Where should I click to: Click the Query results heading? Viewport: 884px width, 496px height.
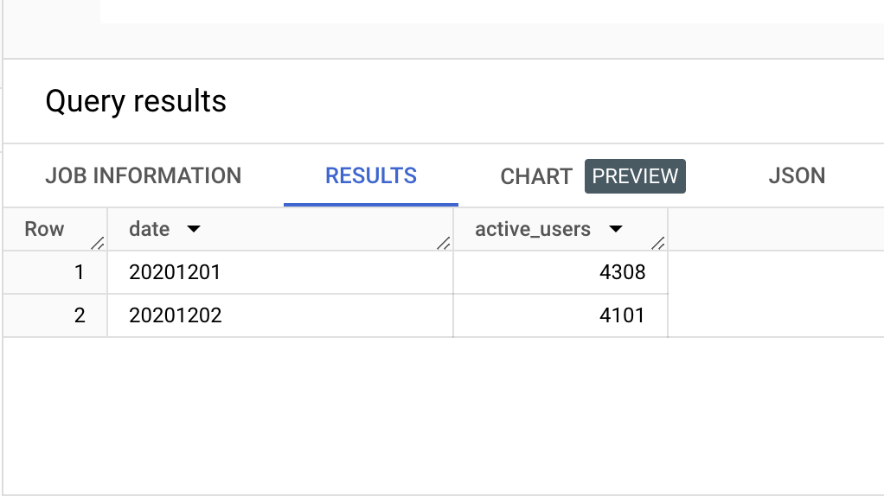pyautogui.click(x=136, y=101)
